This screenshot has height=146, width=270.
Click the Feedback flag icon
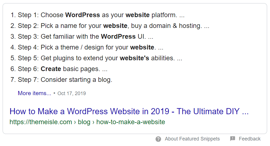point(233,139)
